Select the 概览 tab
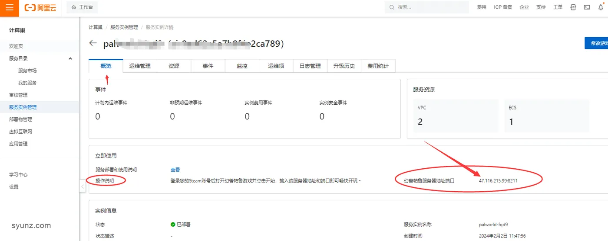The height and width of the screenshot is (241, 608). [106, 66]
